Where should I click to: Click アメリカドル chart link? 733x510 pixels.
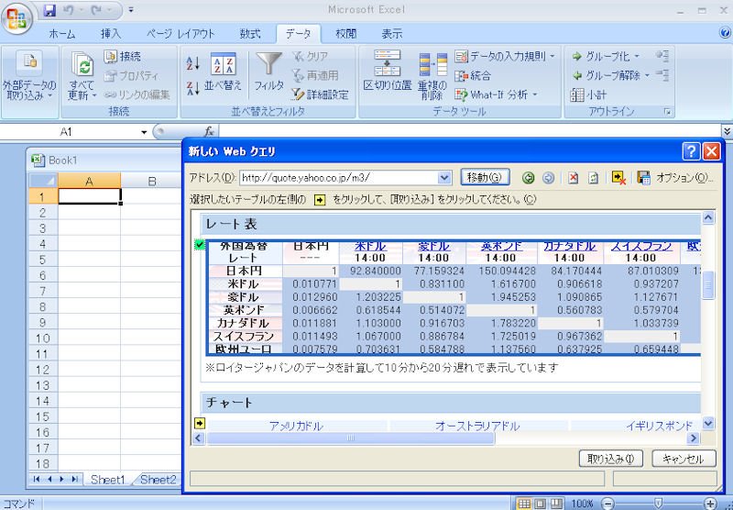click(296, 426)
